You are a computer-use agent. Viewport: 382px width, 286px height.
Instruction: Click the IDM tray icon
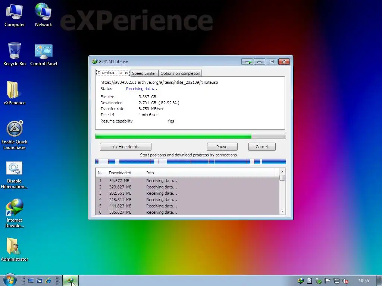tap(301, 281)
